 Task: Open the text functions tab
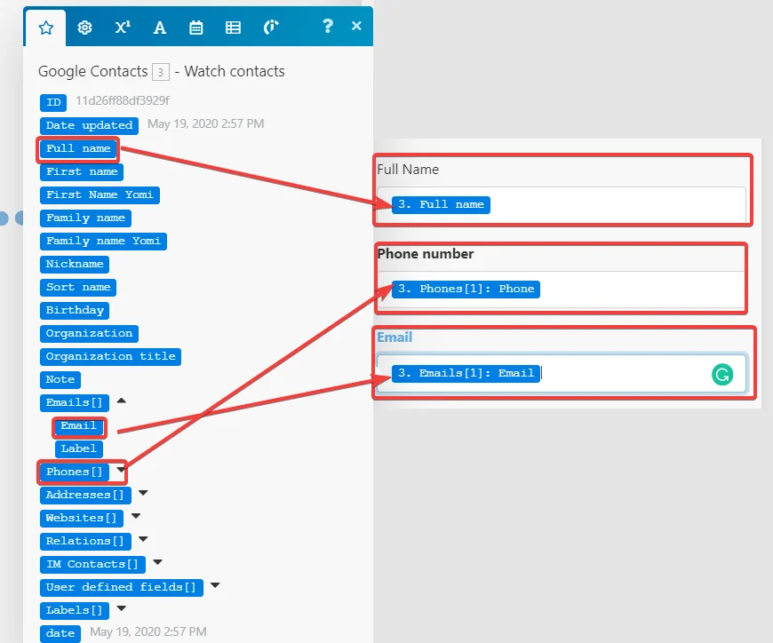click(159, 28)
